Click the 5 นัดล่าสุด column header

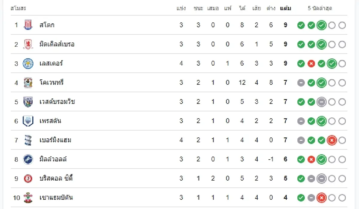coord(320,8)
